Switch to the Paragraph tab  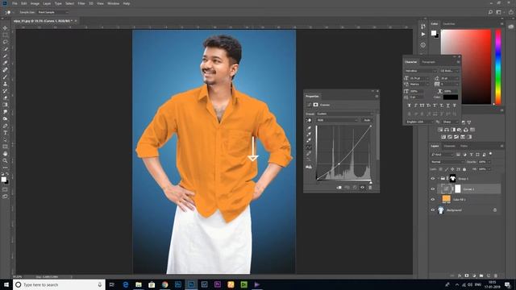pyautogui.click(x=428, y=62)
